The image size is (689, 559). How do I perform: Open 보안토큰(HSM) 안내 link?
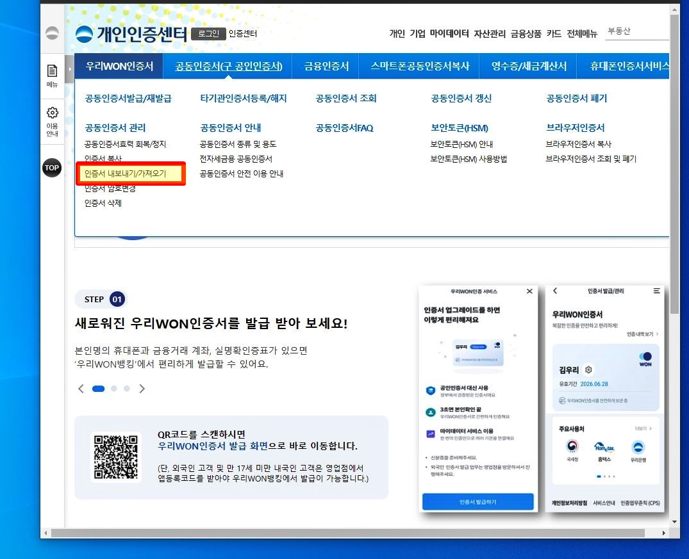point(461,144)
